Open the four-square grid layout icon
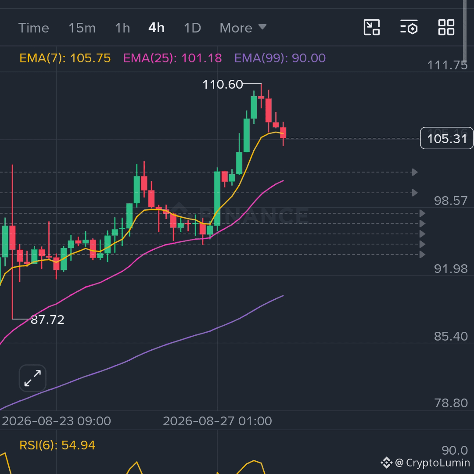This screenshot has height=474, width=474. click(446, 28)
